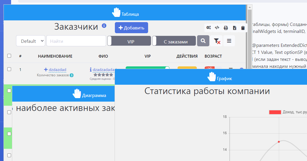
Task: Export the table with the Excel icon
Action: 234,28
